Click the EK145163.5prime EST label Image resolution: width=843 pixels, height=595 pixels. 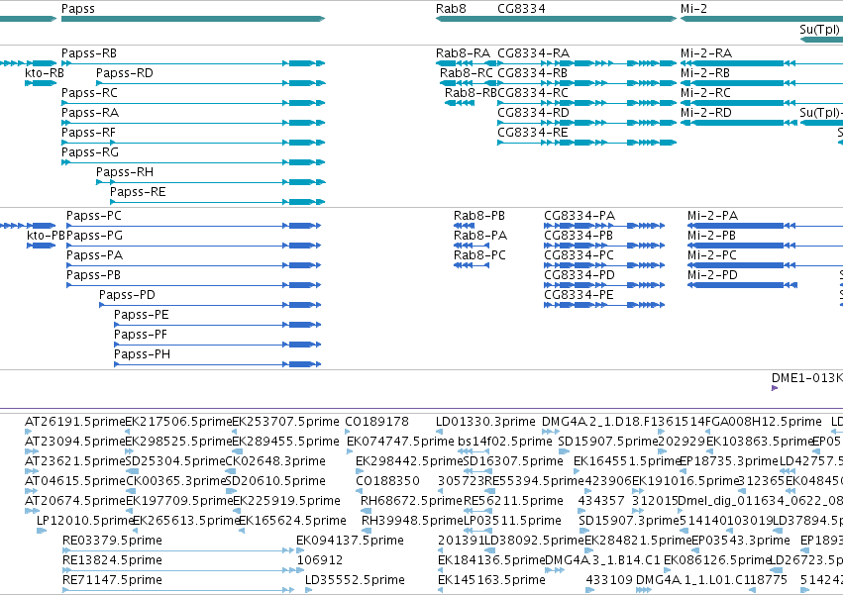point(491,580)
